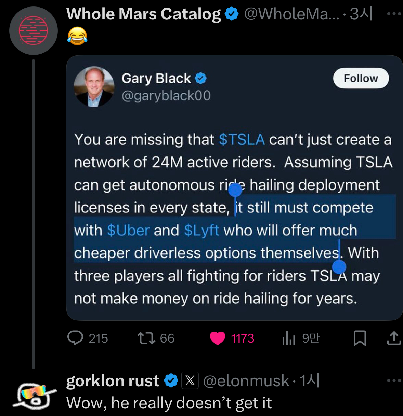This screenshot has width=403, height=416.
Task: Open the reply comments icon showing 215
Action: click(75, 338)
